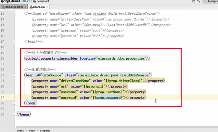This screenshot has width=218, height=132.
Task: Collapse fold end marker at line 17
Action: [15, 42]
